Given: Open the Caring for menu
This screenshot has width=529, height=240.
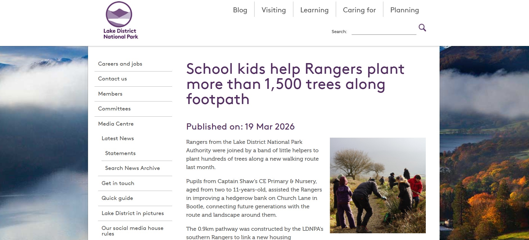Looking at the screenshot, I should (359, 10).
